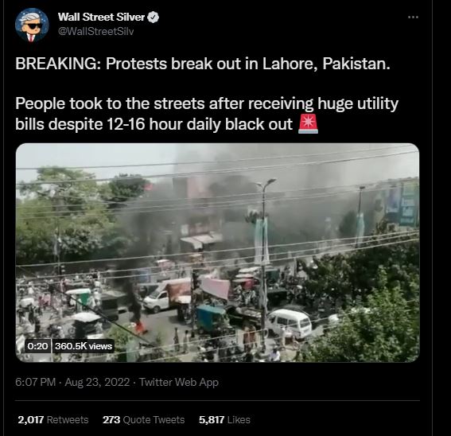Screen dimensions: 451x436
Task: View the 5,817 Likes list
Action: point(224,419)
